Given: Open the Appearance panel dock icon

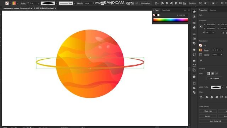Looking at the screenshot, I should point(194,50).
